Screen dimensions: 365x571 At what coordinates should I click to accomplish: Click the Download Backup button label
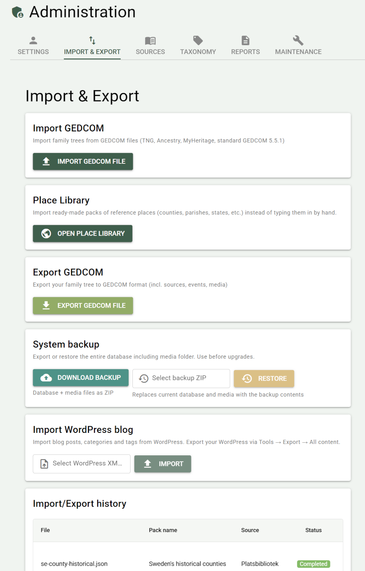pos(89,378)
